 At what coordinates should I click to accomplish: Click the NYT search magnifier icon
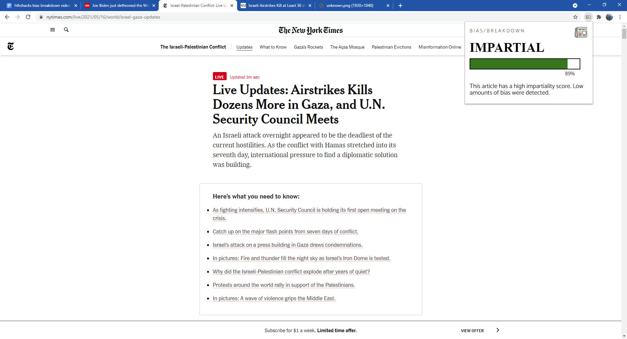66,30
